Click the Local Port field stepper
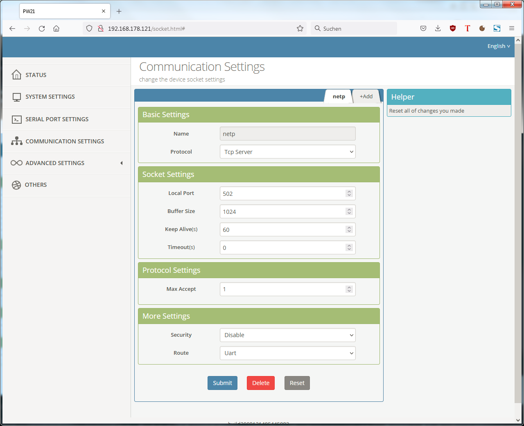This screenshot has height=426, width=524. click(349, 193)
